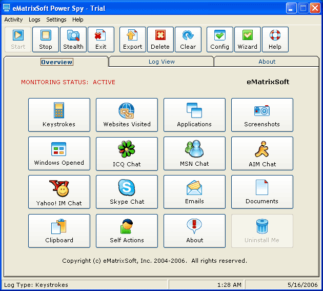This screenshot has height=291, width=323.
Task: Click the copyright notice text
Action: [154, 261]
